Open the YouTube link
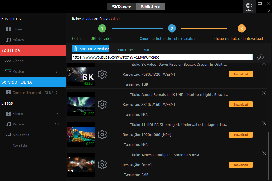The height and width of the screenshot is (181, 272). coord(125,50)
